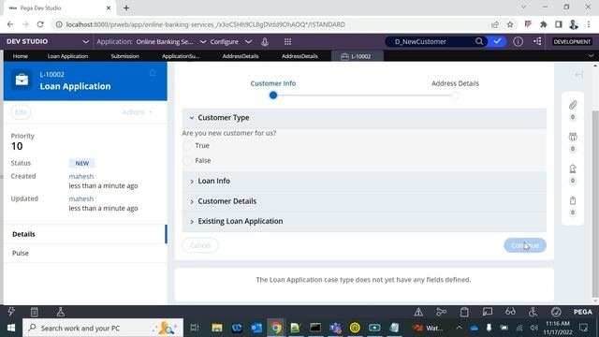This screenshot has height=337, width=599.
Task: Click the app explorer icon next to DEVELOPMENT
Action: pyautogui.click(x=537, y=41)
